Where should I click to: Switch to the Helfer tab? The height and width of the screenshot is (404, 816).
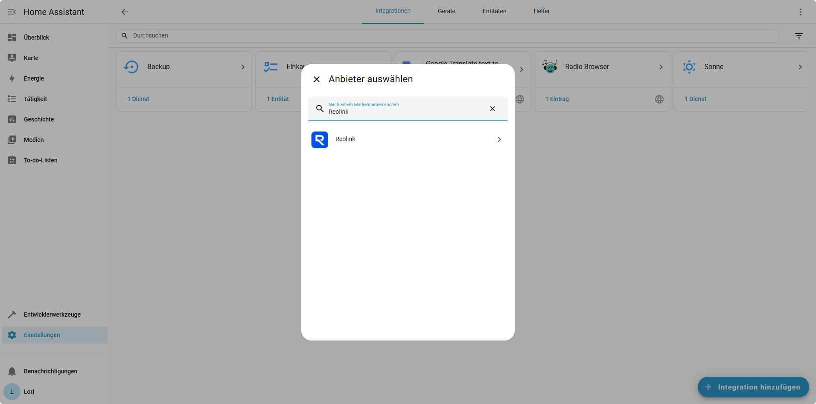(x=542, y=11)
